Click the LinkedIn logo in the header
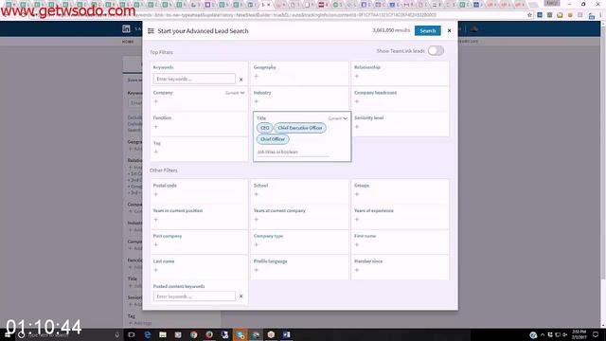606x341 pixels. pos(126,28)
